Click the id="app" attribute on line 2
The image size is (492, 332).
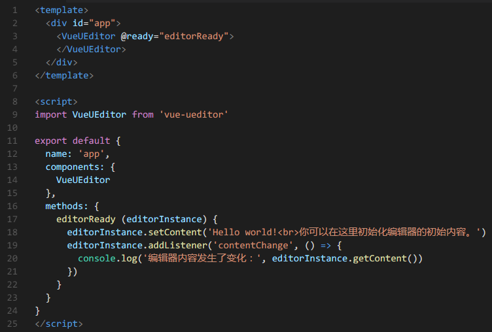coord(94,23)
